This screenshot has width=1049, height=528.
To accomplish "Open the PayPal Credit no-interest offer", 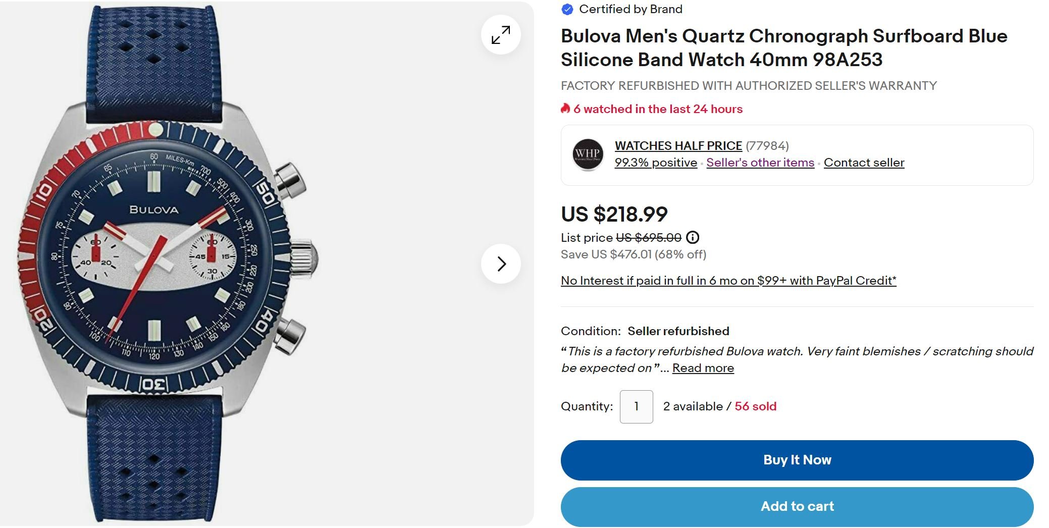I will tap(728, 281).
